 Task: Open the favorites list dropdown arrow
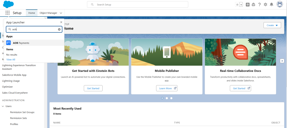click(241, 5)
